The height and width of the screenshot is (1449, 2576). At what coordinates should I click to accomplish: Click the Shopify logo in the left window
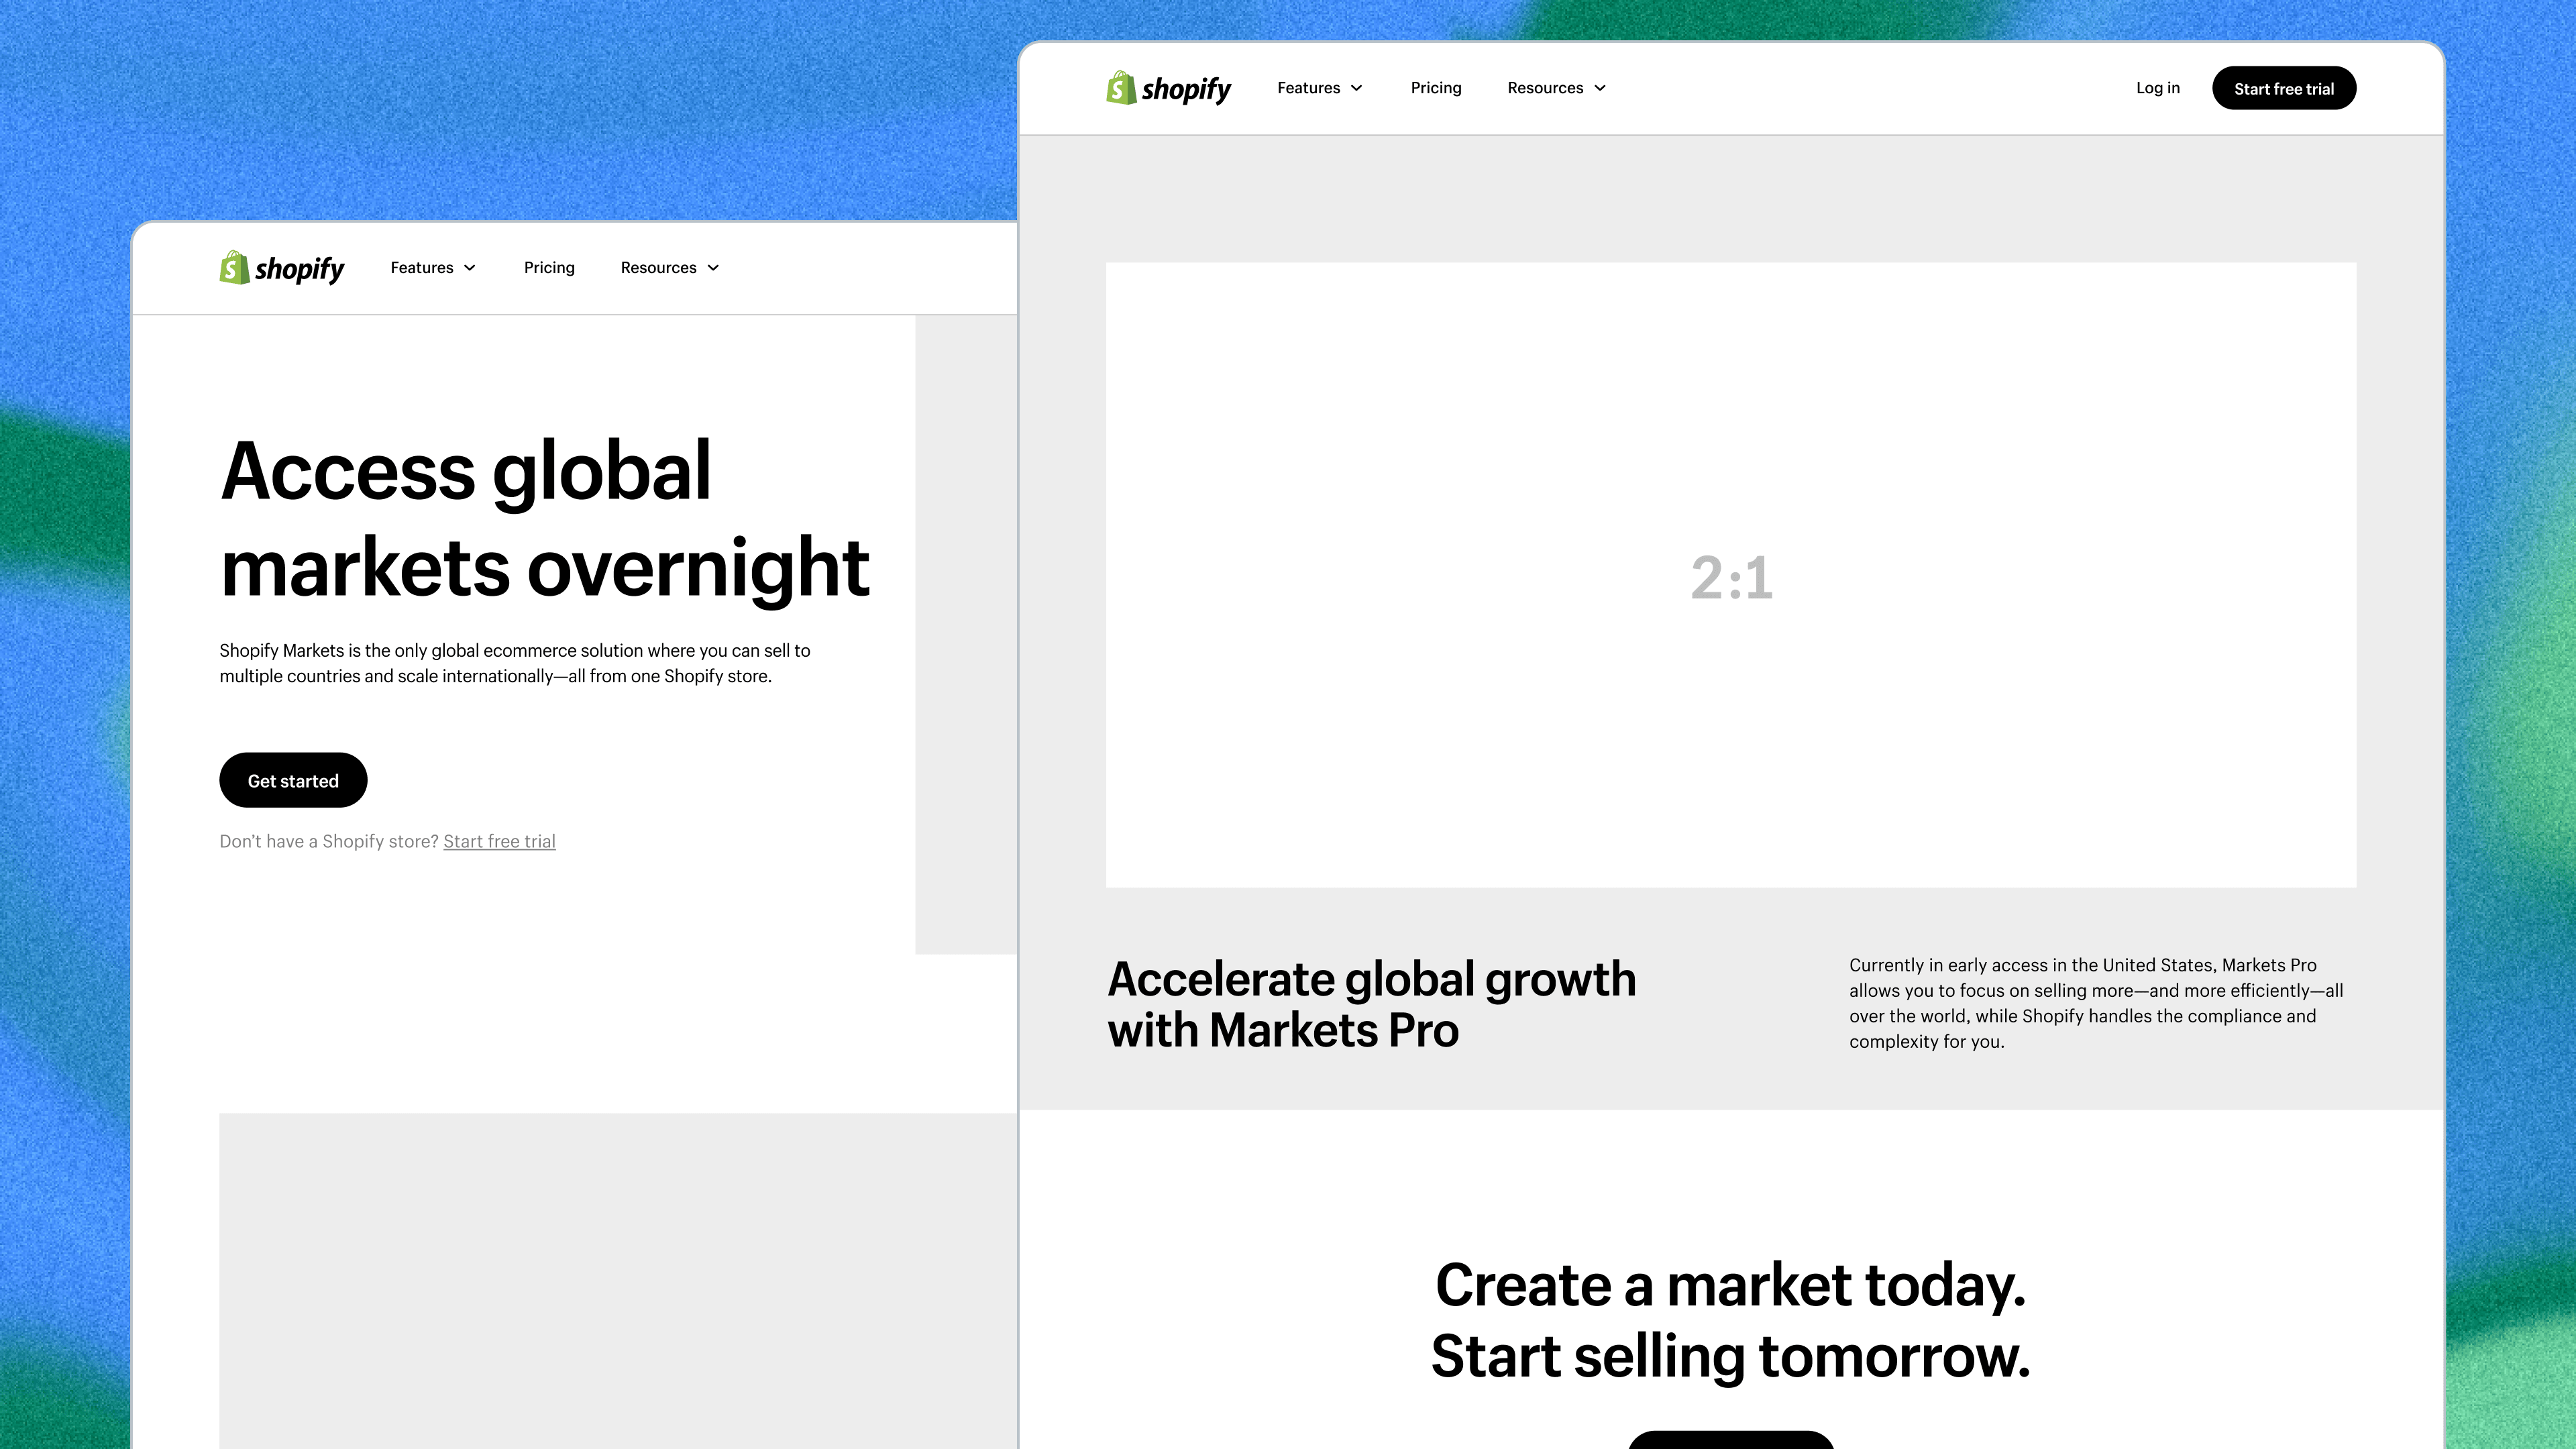(x=282, y=268)
